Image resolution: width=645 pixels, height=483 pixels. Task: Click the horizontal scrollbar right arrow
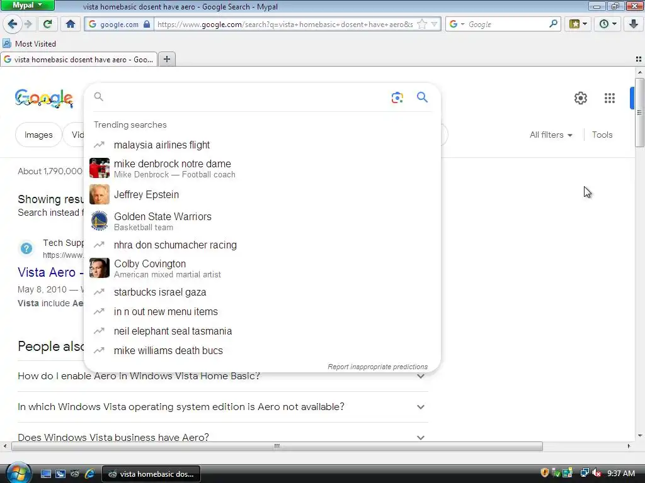[x=629, y=446]
